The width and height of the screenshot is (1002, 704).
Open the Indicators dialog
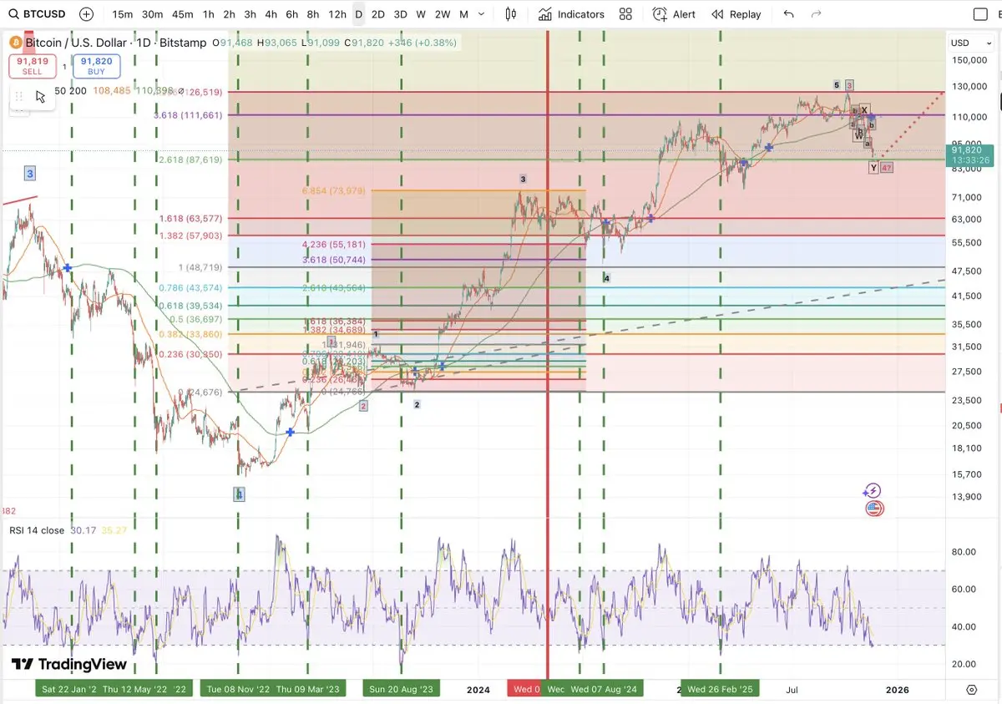point(571,14)
